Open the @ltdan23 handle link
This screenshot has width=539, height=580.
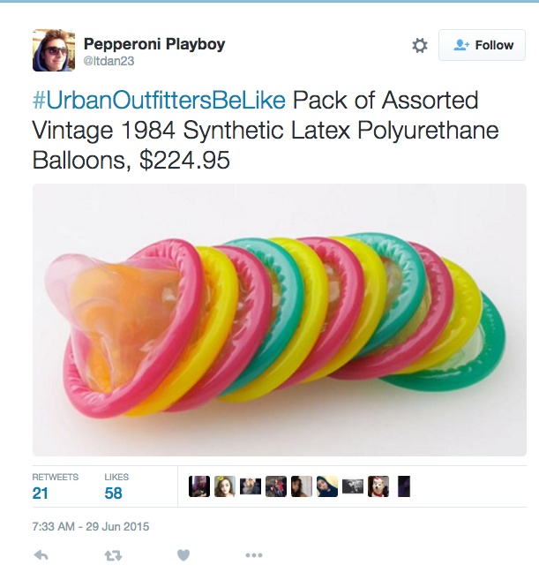(x=109, y=61)
